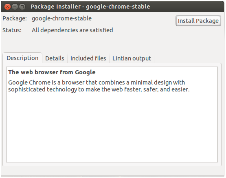Click the empty gray area below the Status line
This screenshot has height=178, width=226.
pos(112,42)
